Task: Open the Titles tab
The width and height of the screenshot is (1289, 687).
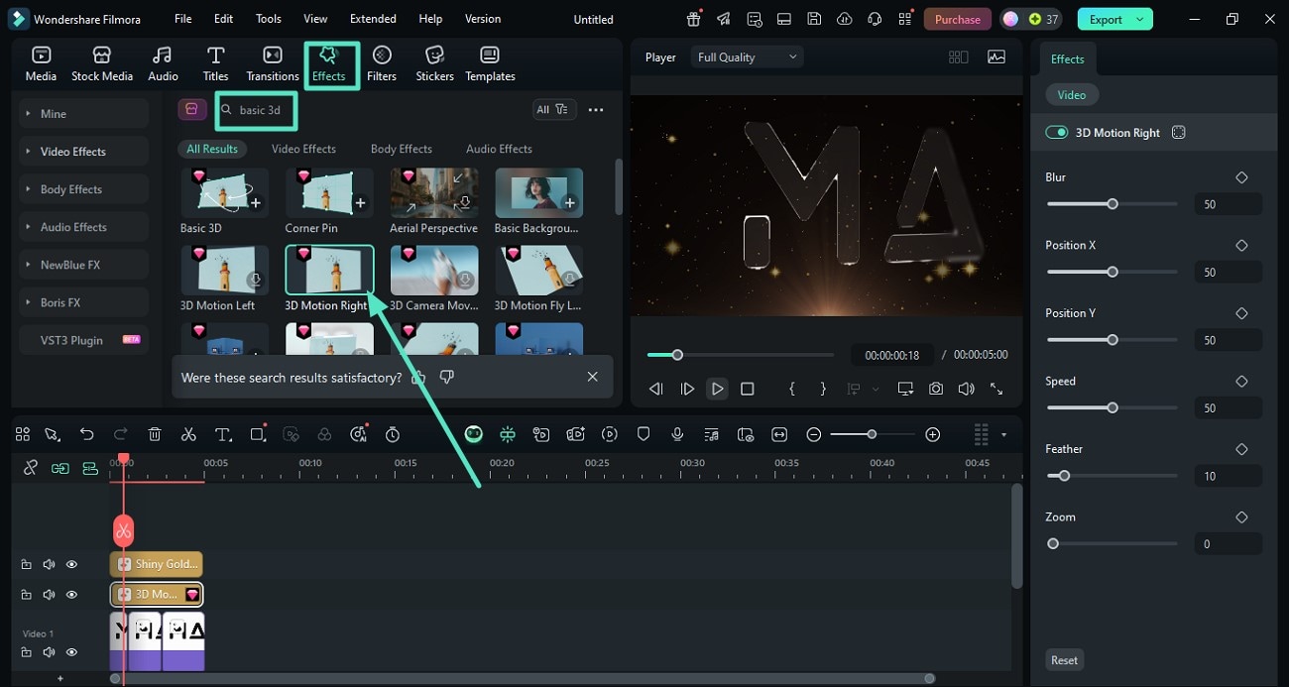Action: 215,63
